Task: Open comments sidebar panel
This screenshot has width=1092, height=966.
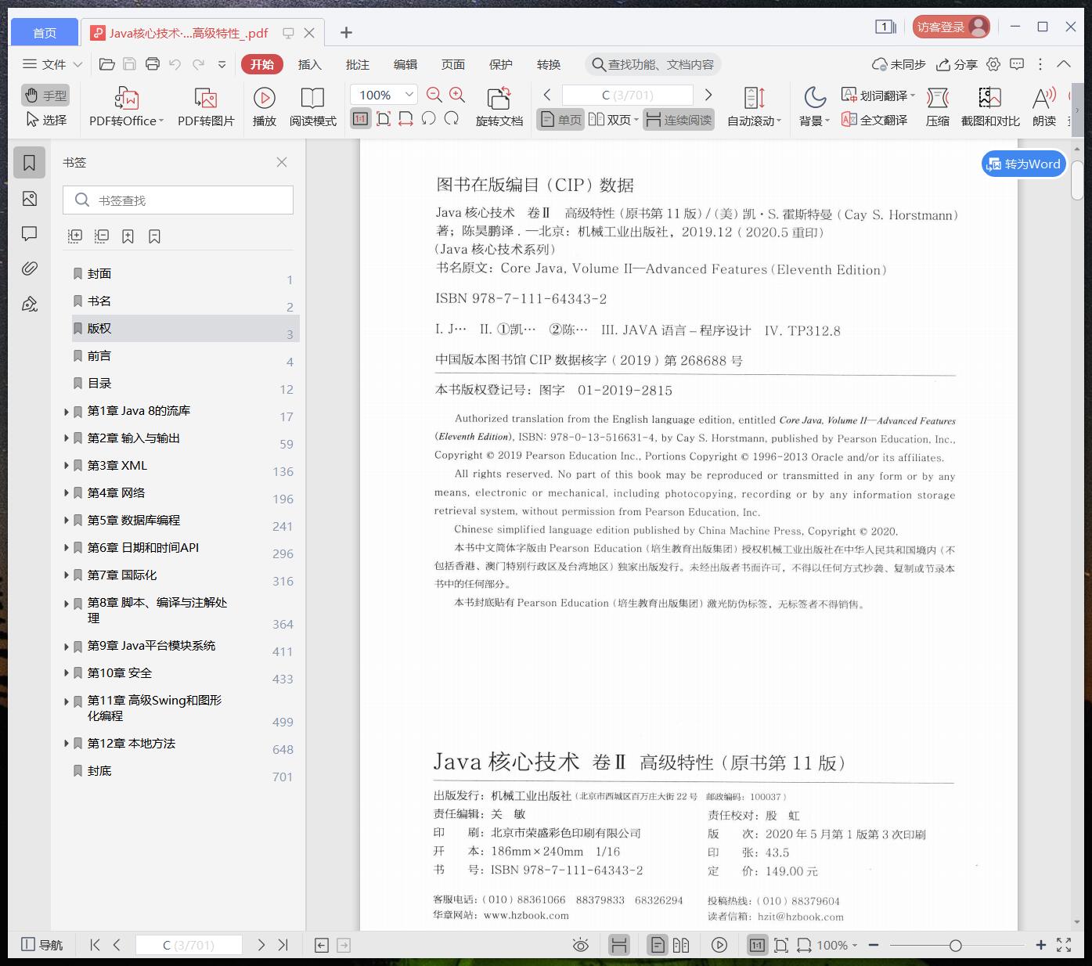Action: 30,233
